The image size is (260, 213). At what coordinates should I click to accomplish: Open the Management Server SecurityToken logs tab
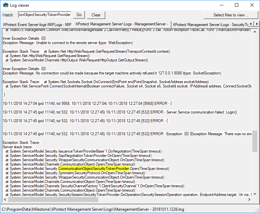(x=210, y=25)
